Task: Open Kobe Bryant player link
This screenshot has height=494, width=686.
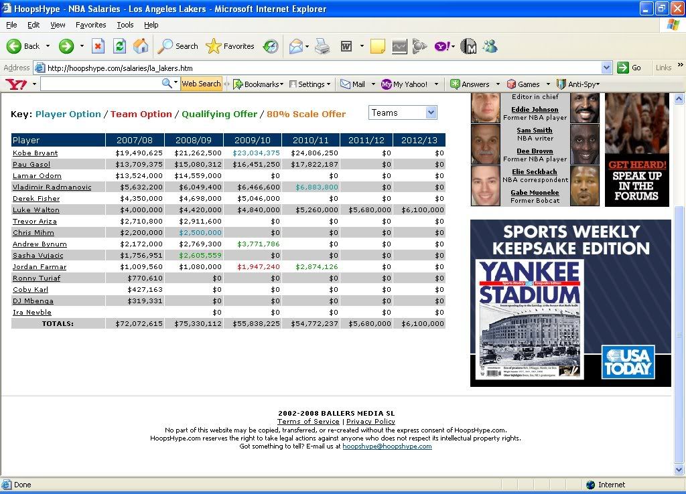Action: pyautogui.click(x=35, y=153)
